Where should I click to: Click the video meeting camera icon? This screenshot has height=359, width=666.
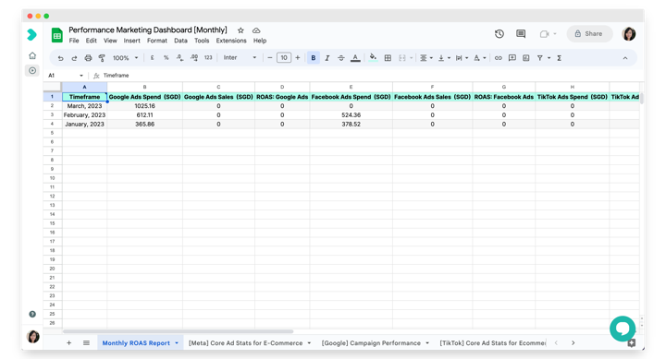point(545,34)
